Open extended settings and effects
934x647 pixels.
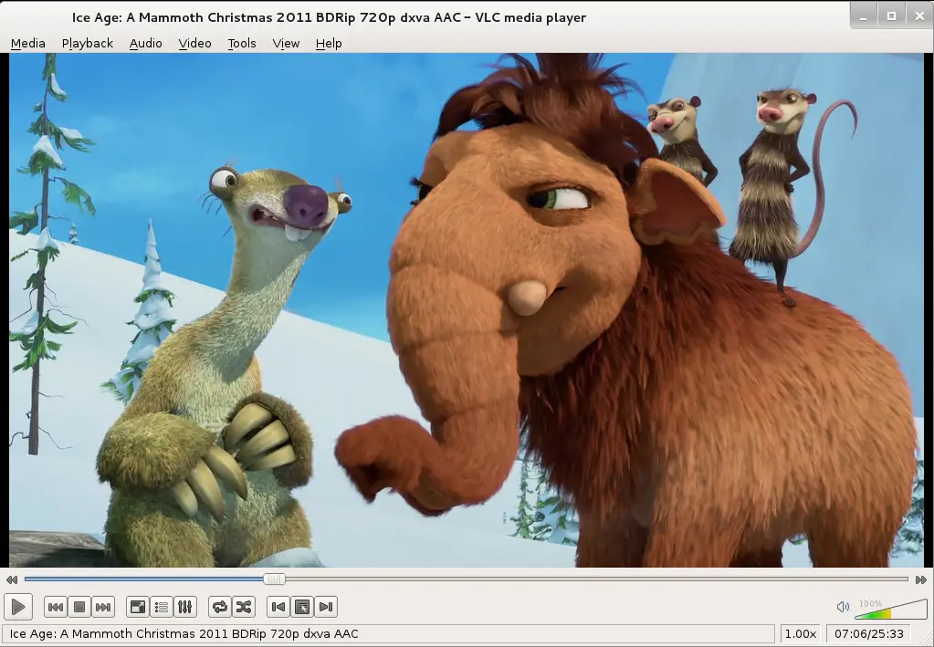pyautogui.click(x=184, y=607)
